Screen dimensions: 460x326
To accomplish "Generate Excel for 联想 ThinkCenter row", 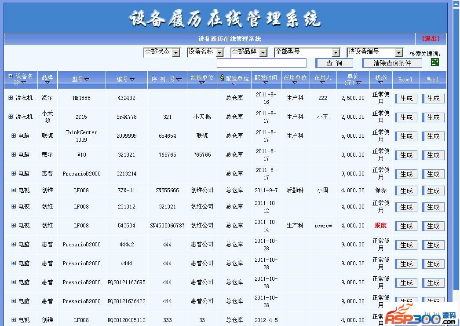I will 406,136.
